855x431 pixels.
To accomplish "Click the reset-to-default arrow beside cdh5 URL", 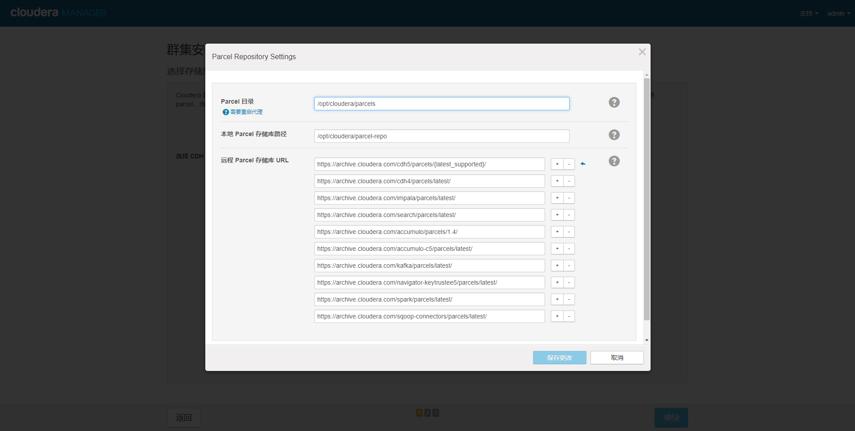I will 583,164.
